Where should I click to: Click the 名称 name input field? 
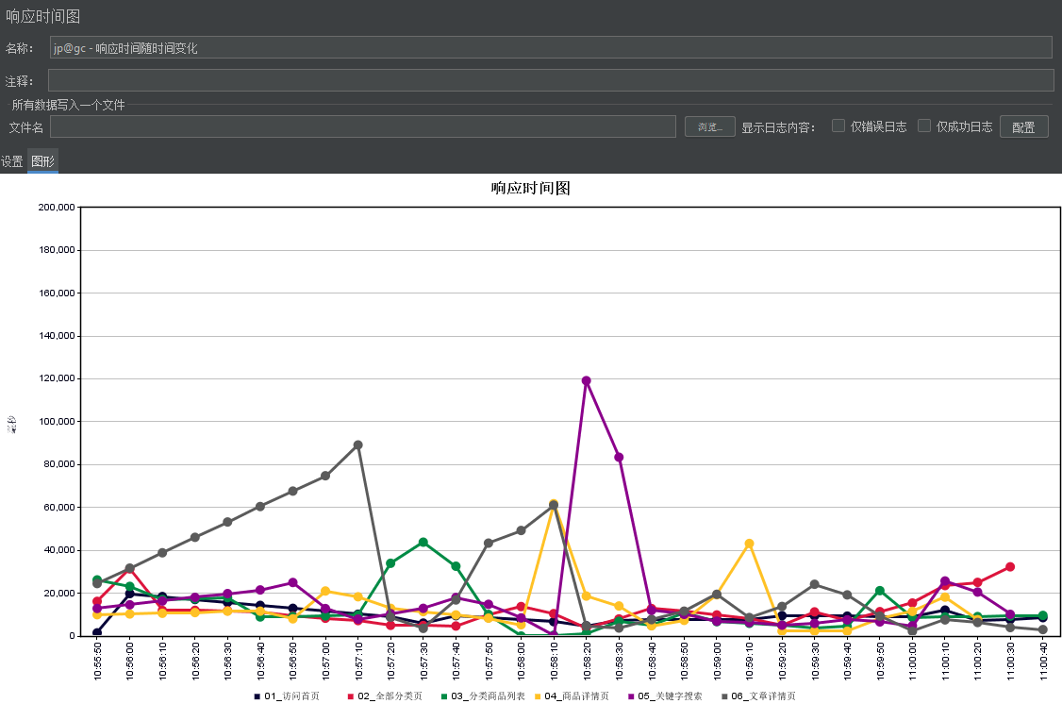click(x=551, y=47)
